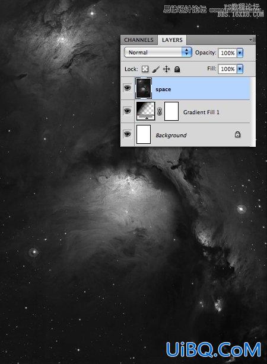Click the lock transparent pixels icon
Viewport: 267px width, 364px height.
point(145,69)
